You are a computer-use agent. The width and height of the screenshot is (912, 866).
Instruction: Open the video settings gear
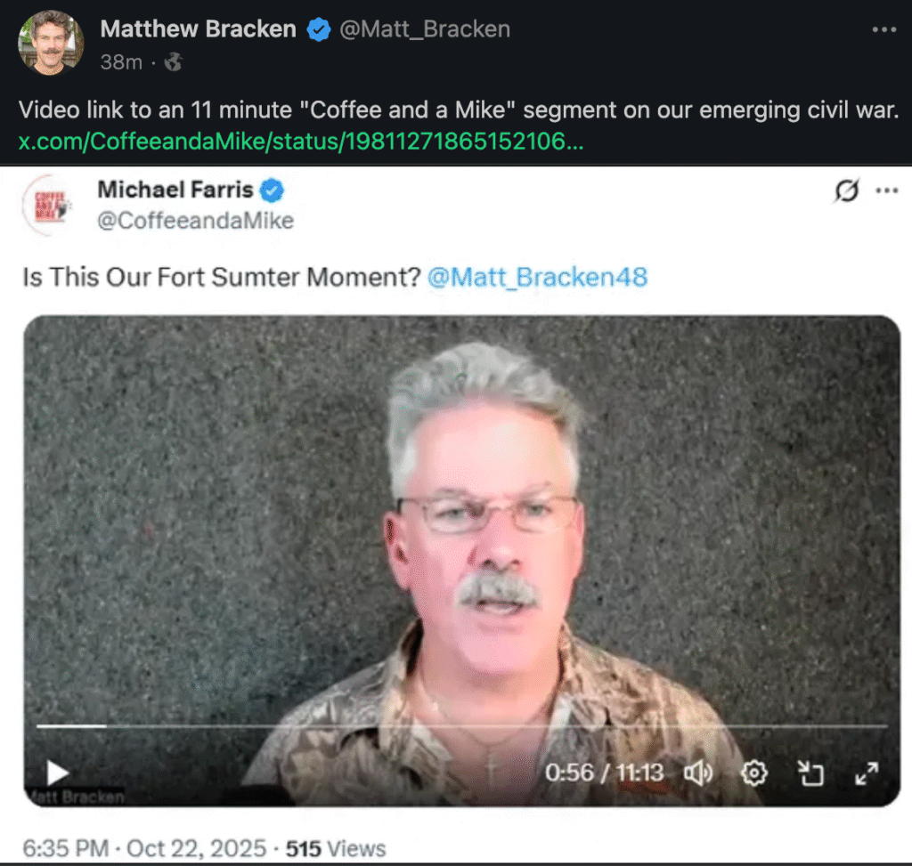[754, 773]
